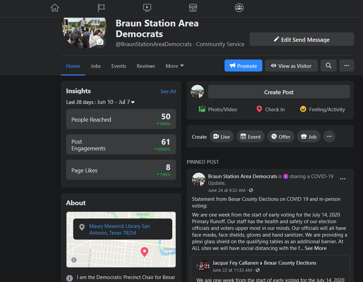Click the COVID-19 info badge icon
Viewport: 363px width, 282px height.
coord(286,176)
